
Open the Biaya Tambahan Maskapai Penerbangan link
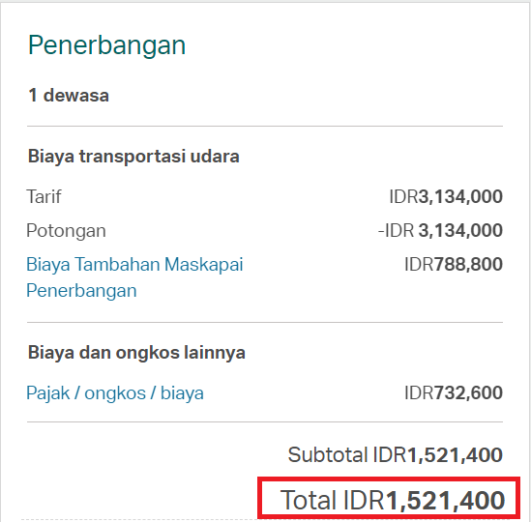pyautogui.click(x=134, y=277)
